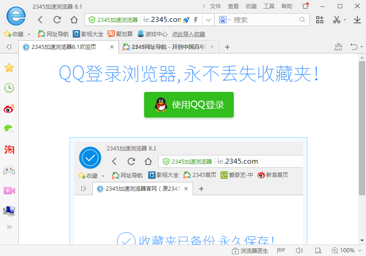Click the browser e logo avatar

pyautogui.click(x=16, y=16)
